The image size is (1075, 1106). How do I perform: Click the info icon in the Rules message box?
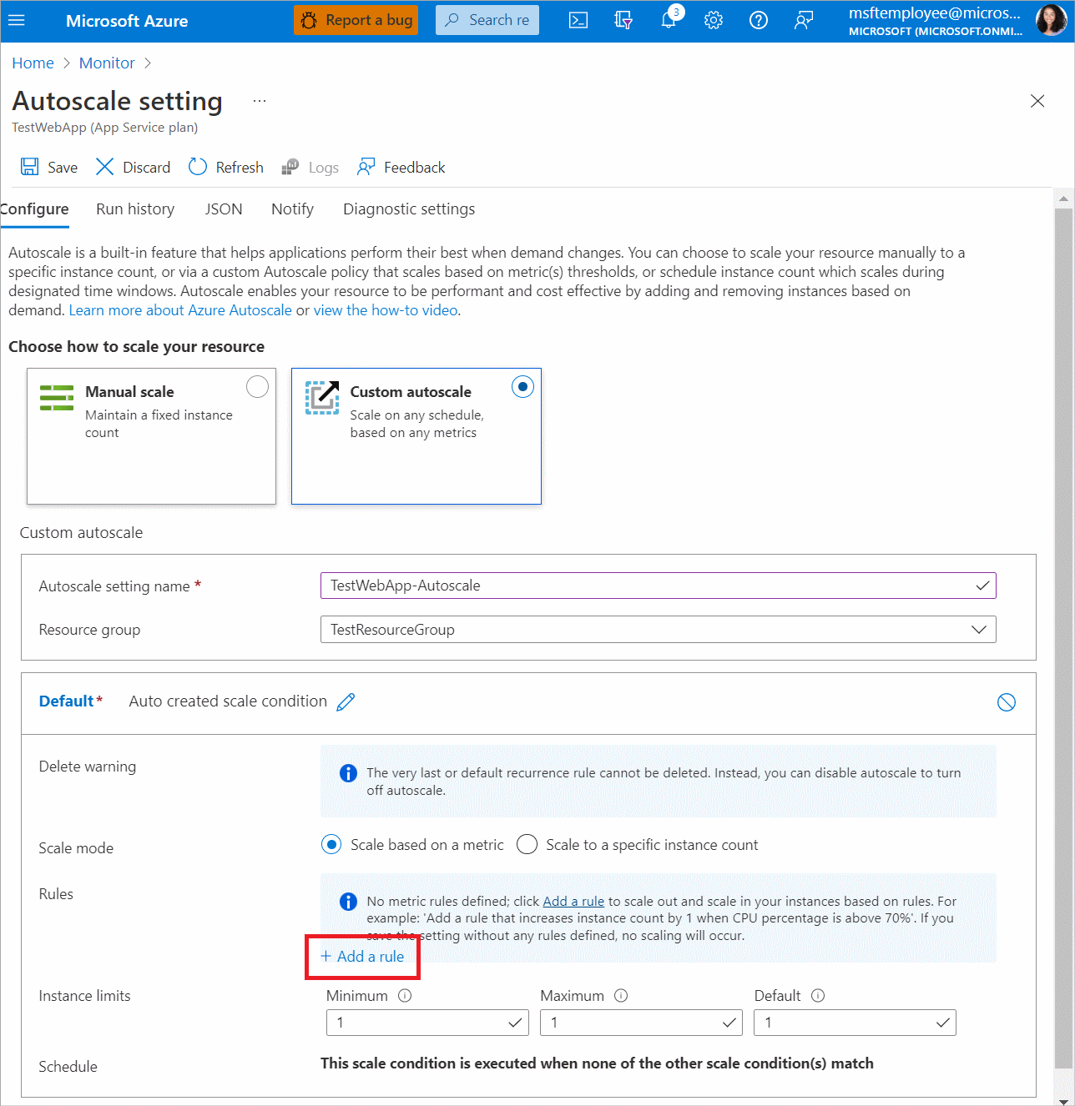348,902
